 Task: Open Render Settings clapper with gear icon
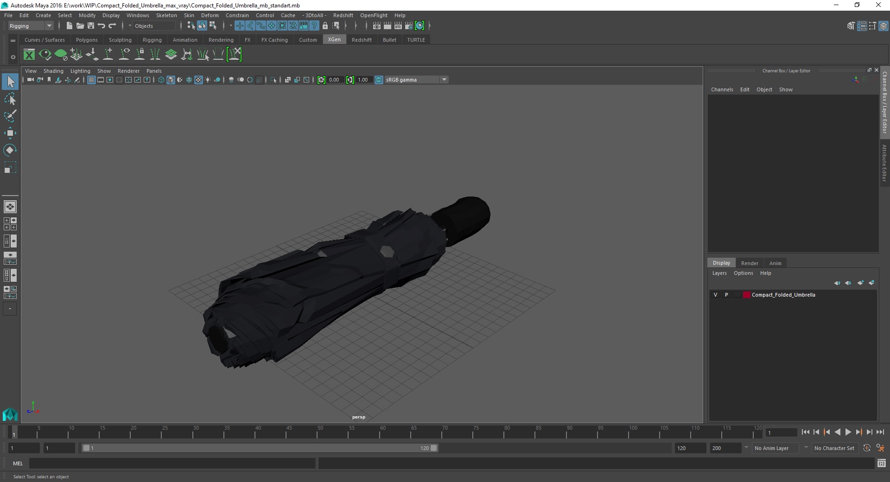pyautogui.click(x=409, y=26)
